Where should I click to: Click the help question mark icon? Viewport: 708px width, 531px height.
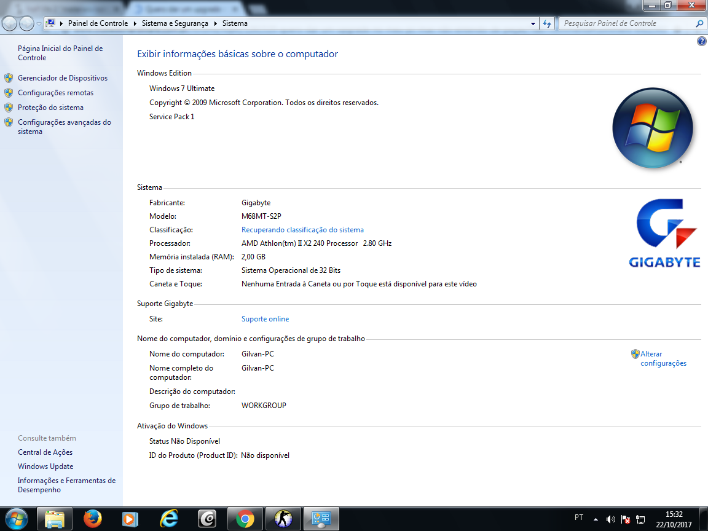[x=701, y=42]
